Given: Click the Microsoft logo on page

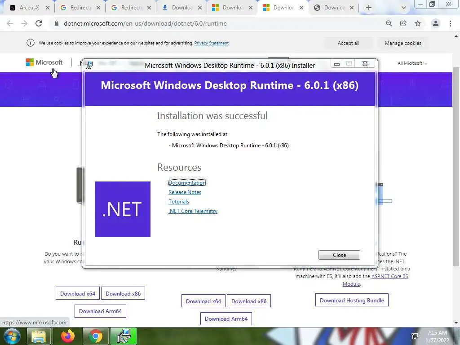Looking at the screenshot, I should click(x=44, y=62).
